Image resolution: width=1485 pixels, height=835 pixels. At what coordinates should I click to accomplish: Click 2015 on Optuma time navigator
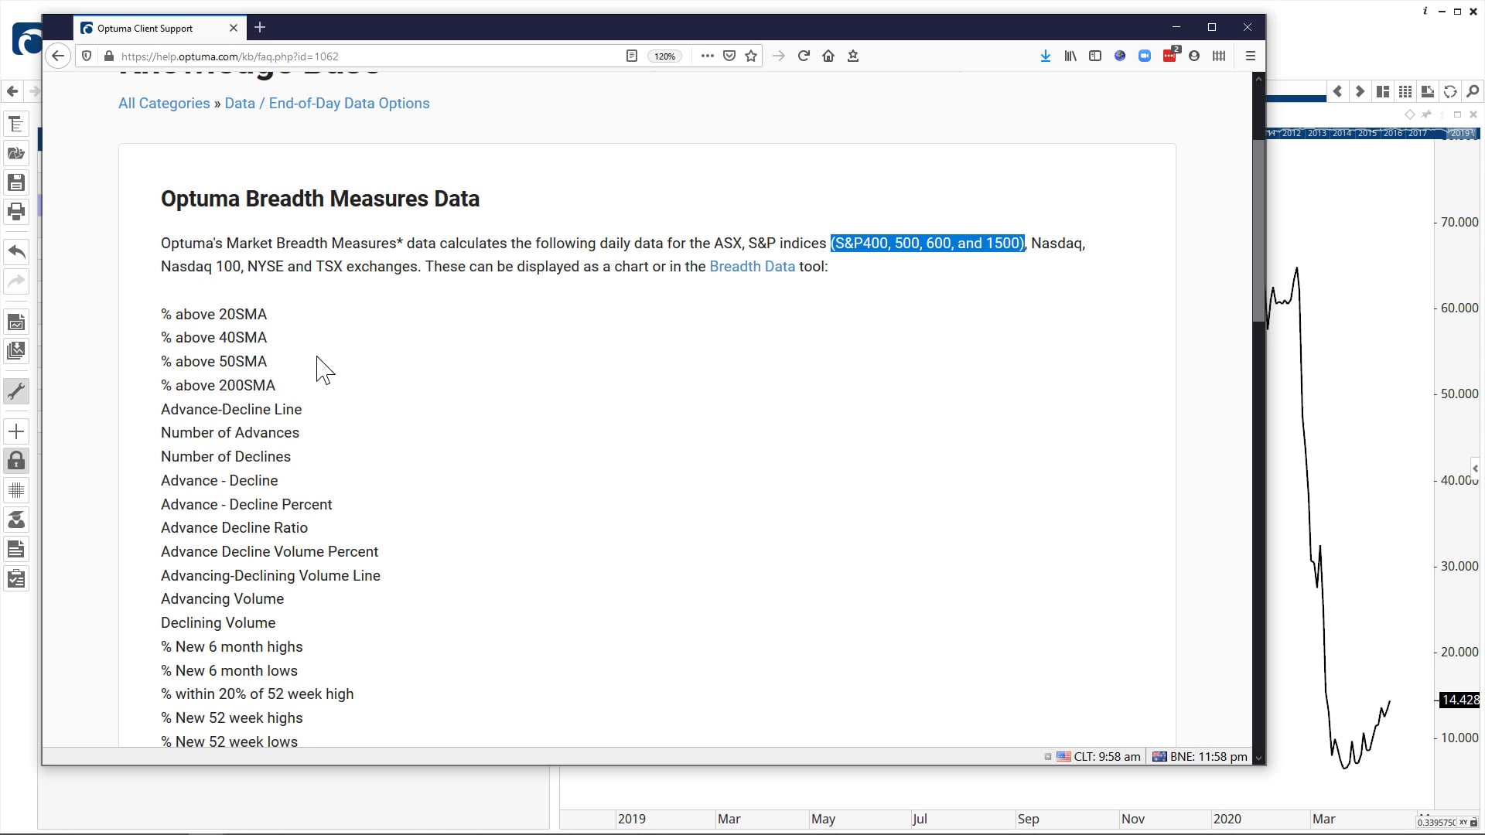pyautogui.click(x=1367, y=133)
